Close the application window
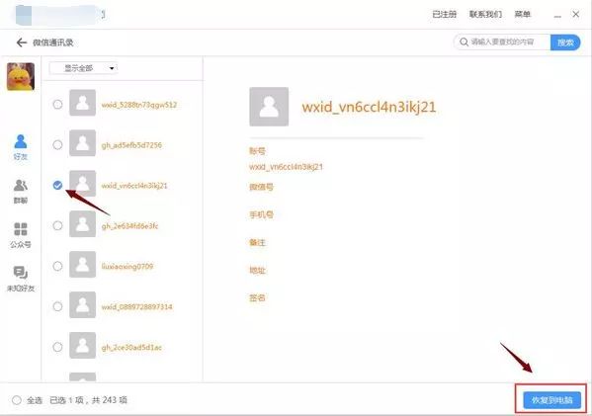 pyautogui.click(x=576, y=15)
